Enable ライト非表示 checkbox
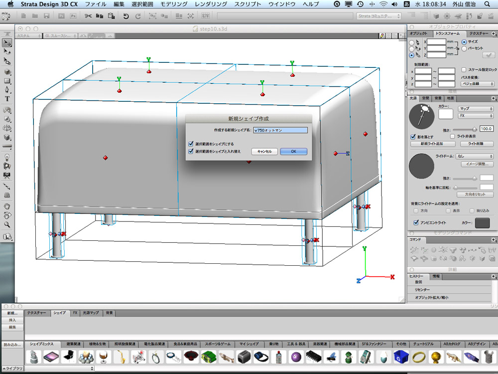The image size is (498, 374). (453, 137)
